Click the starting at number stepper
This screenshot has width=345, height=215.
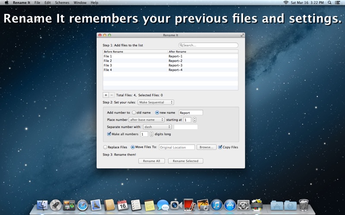click(x=194, y=120)
